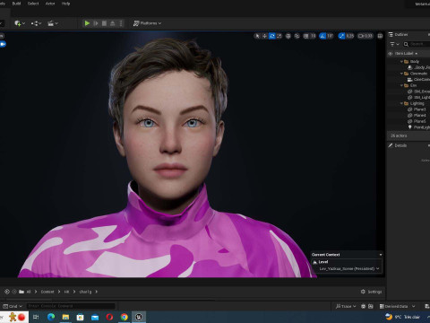Viewport: 430px width, 323px height.
Task: Open Google Chrome from taskbar
Action: (x=125, y=317)
